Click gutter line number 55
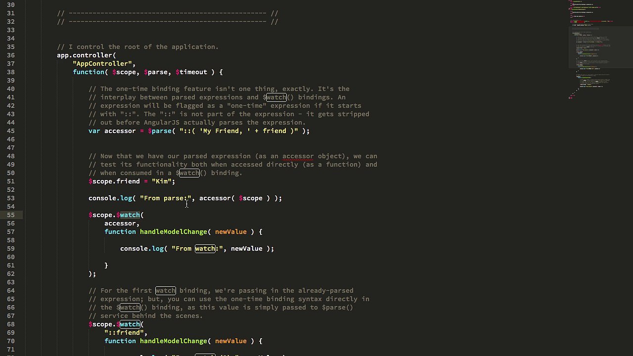 [10, 215]
